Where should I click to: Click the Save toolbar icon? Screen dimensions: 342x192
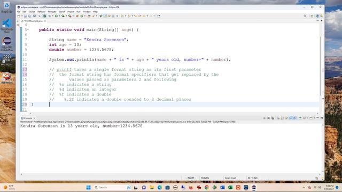25,16
